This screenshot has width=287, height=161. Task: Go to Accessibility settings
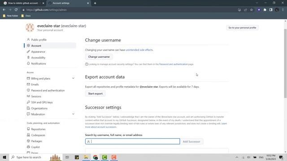pos(38,58)
